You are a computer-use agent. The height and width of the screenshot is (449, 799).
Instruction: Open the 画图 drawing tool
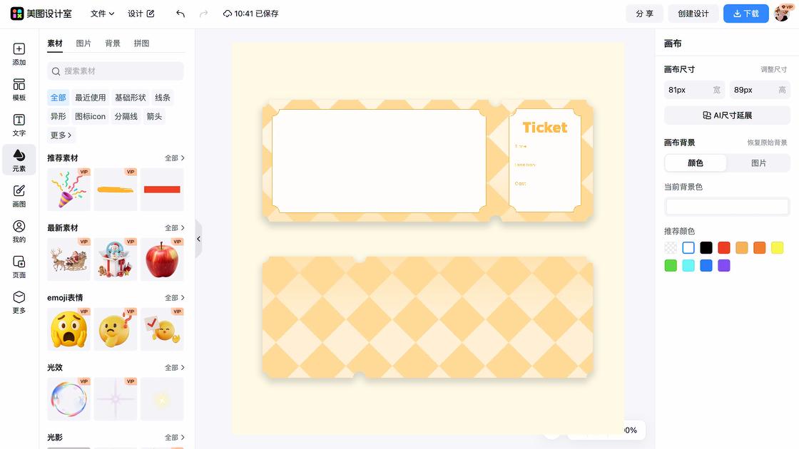[x=19, y=196]
